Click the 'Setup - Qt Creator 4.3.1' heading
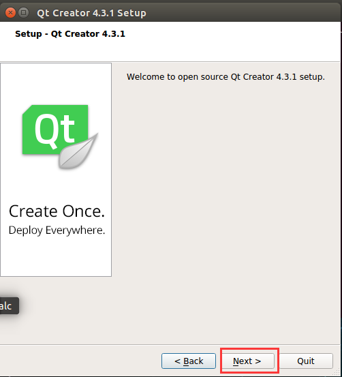The height and width of the screenshot is (377, 342). coord(70,34)
